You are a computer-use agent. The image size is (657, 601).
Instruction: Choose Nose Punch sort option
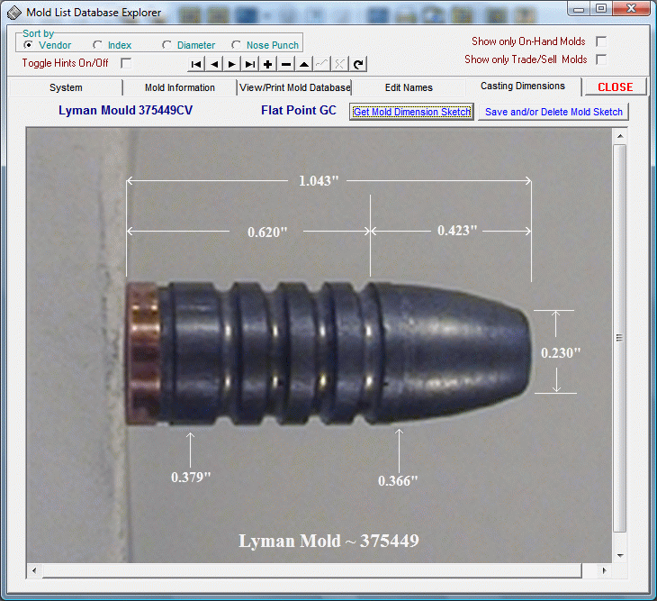coord(237,45)
